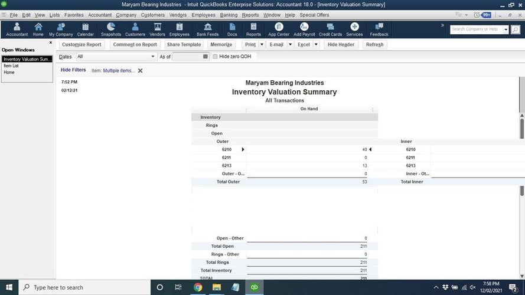Click the Multiple items filter link
Image resolution: width=525 pixels, height=295 pixels.
coord(119,71)
